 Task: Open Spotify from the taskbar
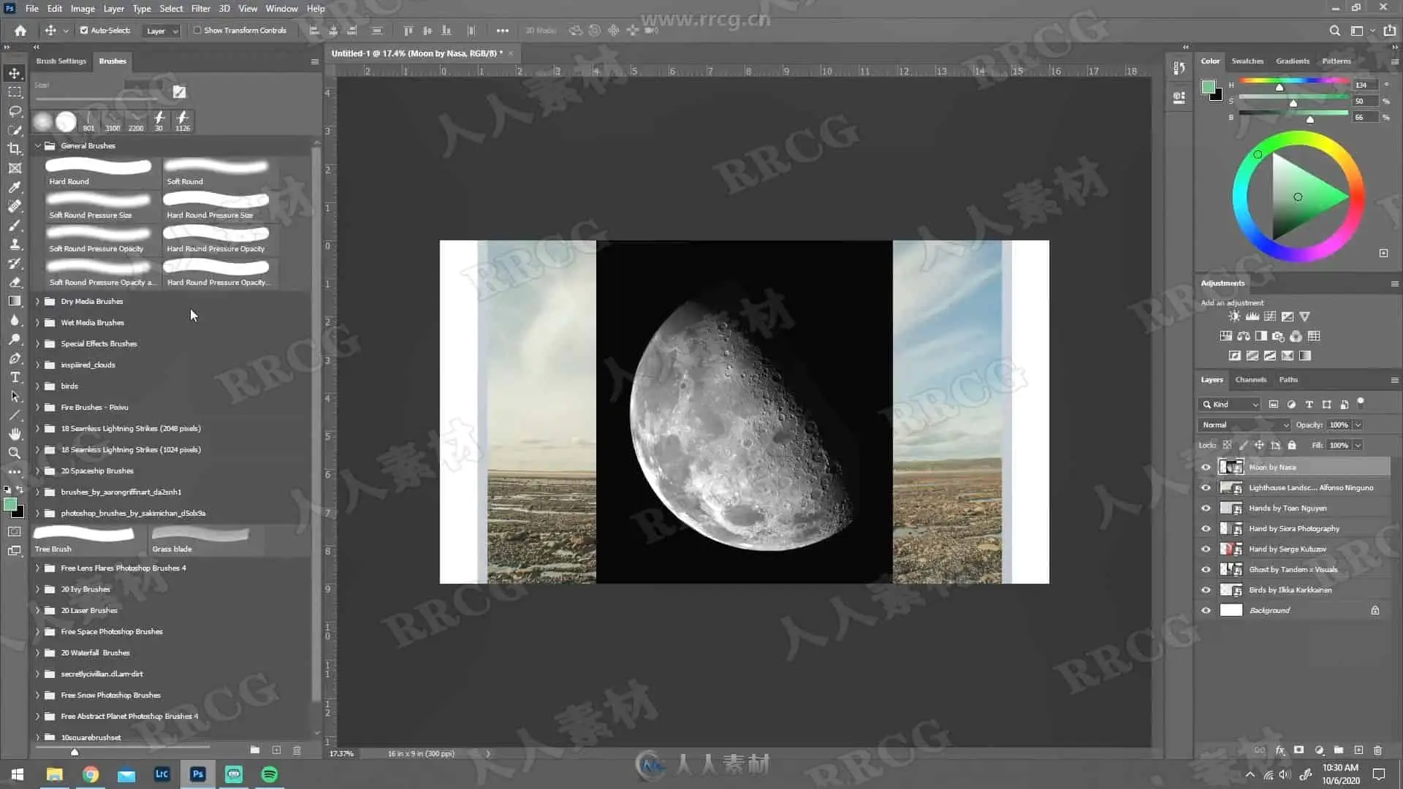coord(269,774)
